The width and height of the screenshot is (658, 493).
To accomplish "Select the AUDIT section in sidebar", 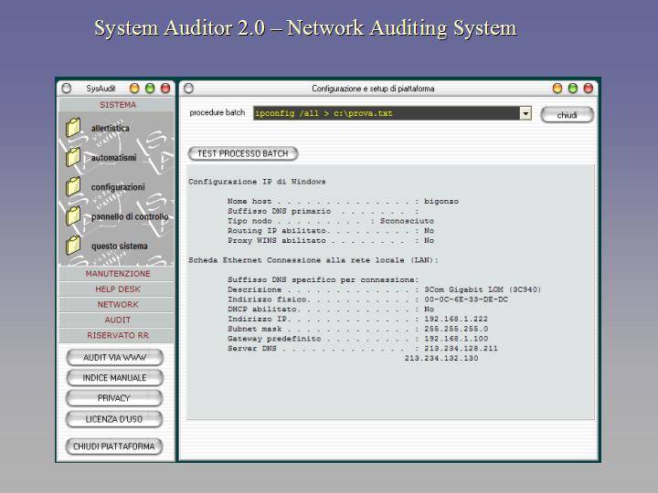I will click(x=117, y=320).
